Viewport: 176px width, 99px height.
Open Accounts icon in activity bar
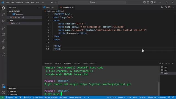click(x=3, y=86)
